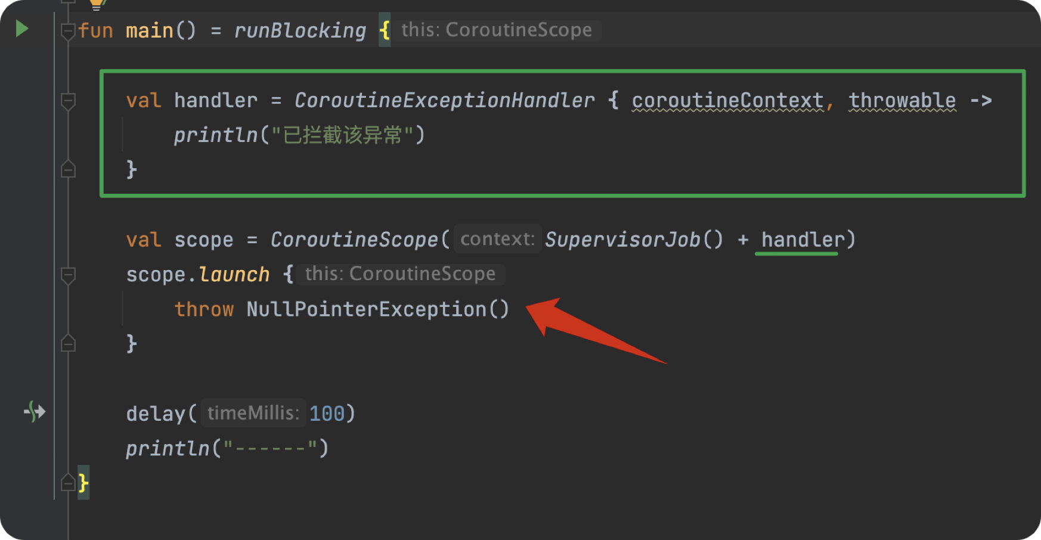Collapse the fun main() code block fold marker
Viewport: 1041px width, 540px height.
[x=68, y=31]
